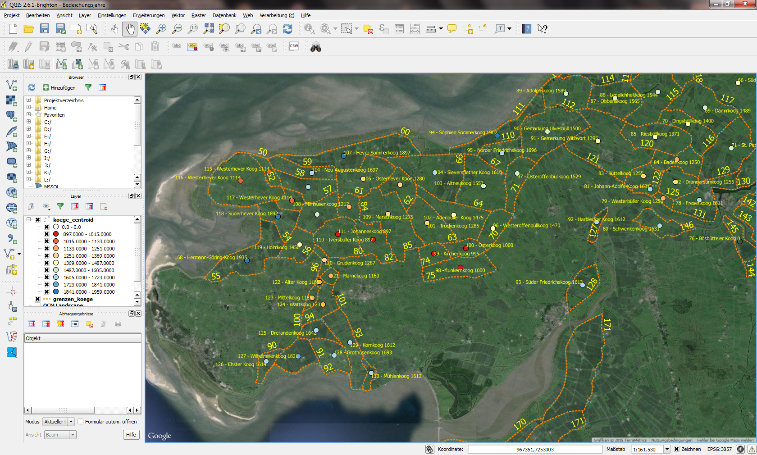Click red swatch for 897.0000 - 1015.0000
The height and width of the screenshot is (455, 757).
(56, 234)
